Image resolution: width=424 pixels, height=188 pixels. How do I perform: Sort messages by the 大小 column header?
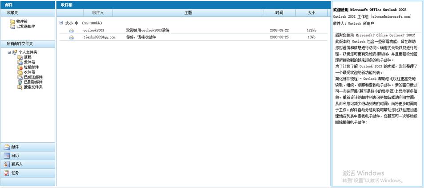312,13
